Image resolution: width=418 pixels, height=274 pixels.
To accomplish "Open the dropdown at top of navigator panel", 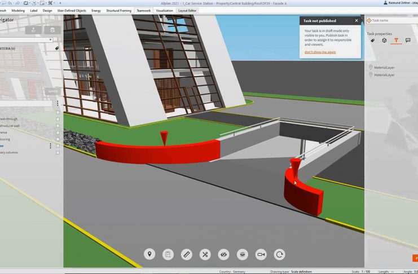I will tap(50, 40).
